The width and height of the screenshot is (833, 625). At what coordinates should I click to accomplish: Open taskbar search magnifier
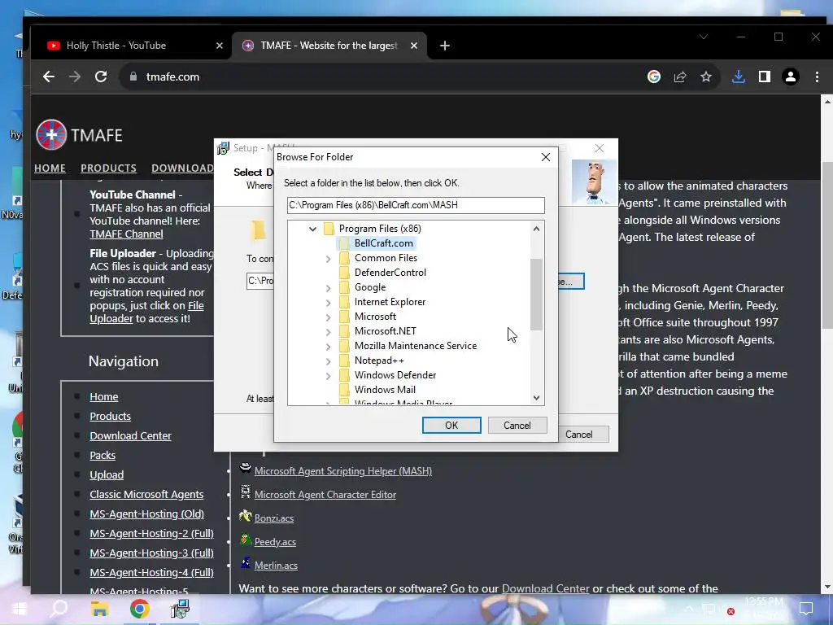[x=59, y=609]
